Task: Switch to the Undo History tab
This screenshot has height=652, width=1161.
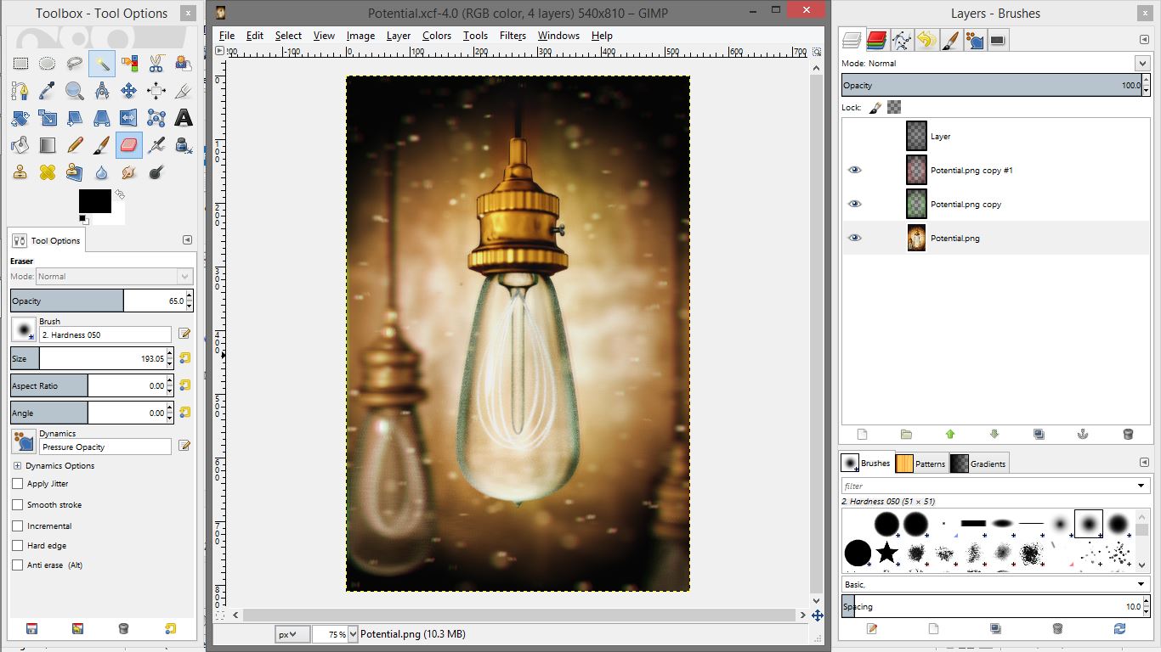Action: (x=926, y=39)
